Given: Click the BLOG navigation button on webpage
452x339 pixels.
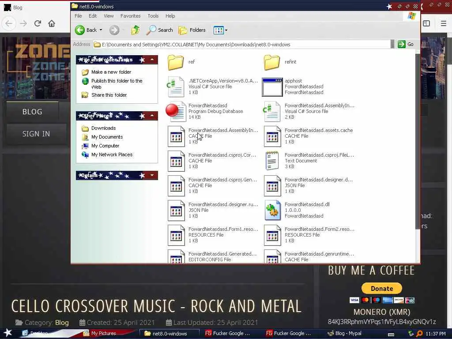Looking at the screenshot, I should coord(32,112).
